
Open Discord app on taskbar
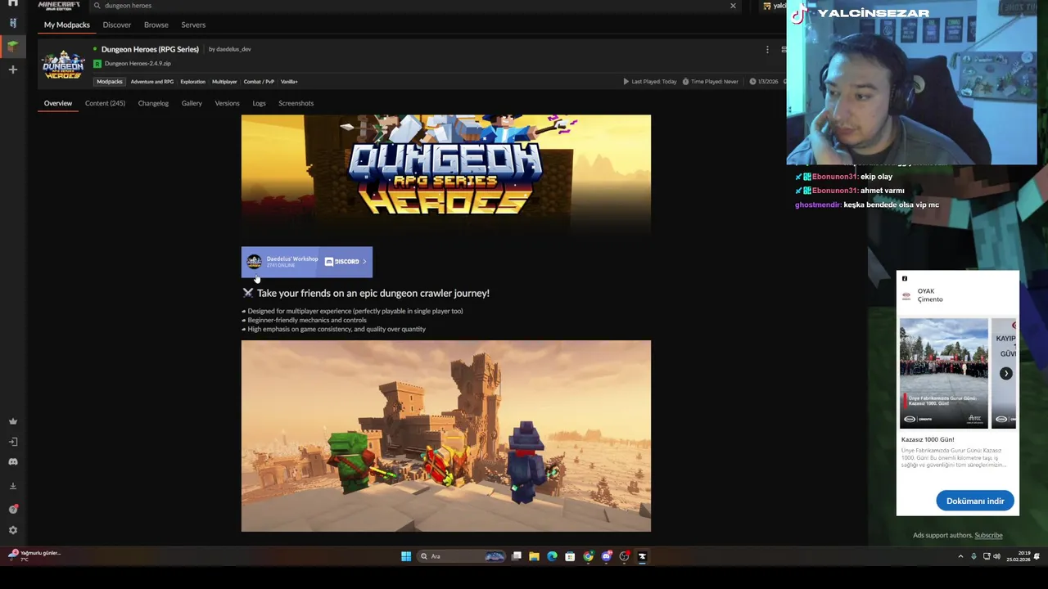606,556
